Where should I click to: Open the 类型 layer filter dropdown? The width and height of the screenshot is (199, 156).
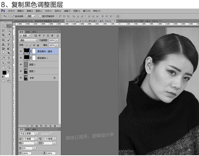tap(25, 36)
